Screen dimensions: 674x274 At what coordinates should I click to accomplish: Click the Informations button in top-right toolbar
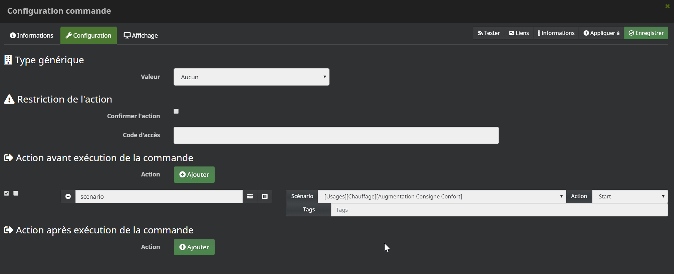pos(556,33)
